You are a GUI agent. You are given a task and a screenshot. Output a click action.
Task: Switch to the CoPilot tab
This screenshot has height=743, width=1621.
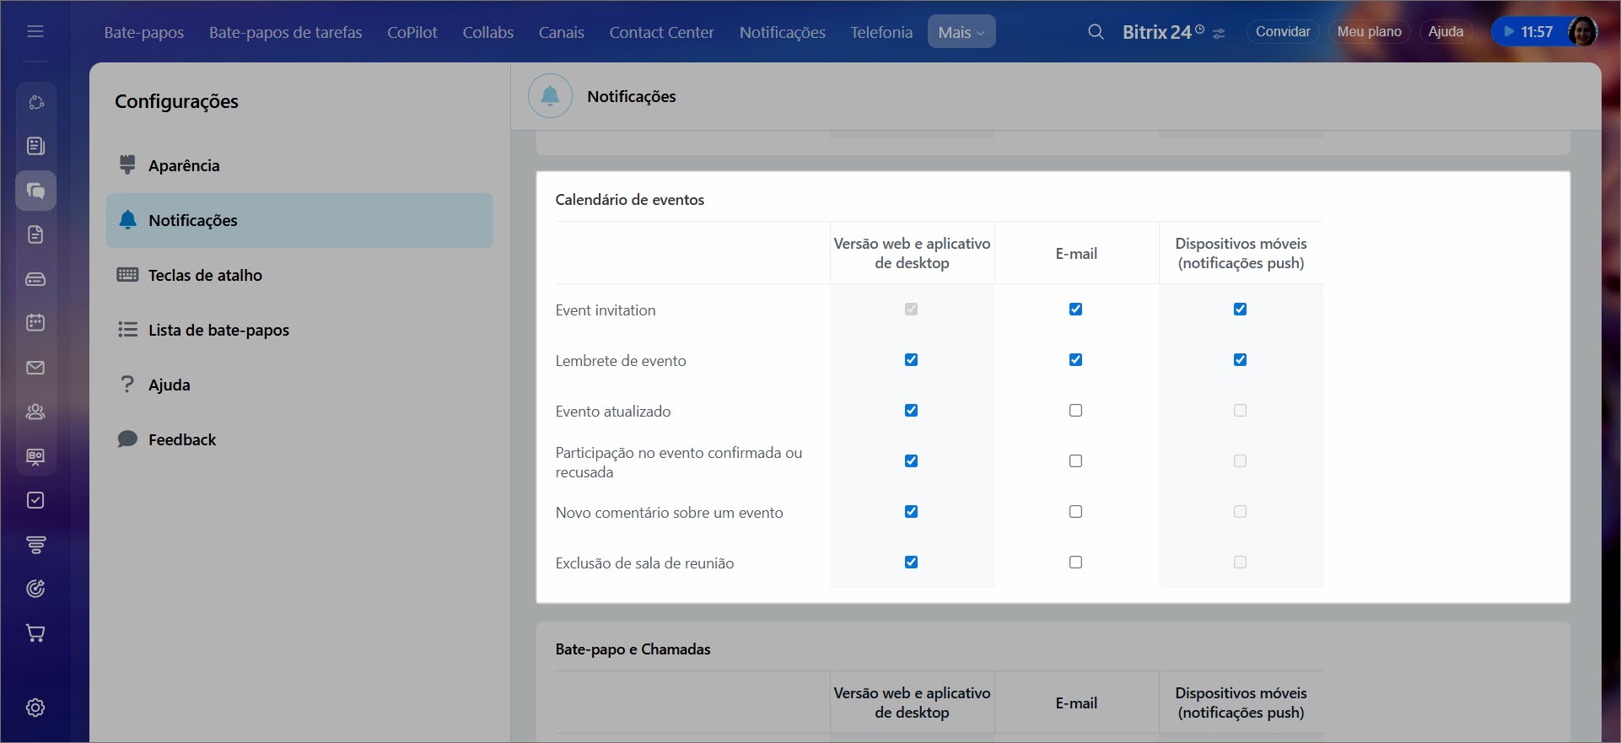[x=412, y=32]
